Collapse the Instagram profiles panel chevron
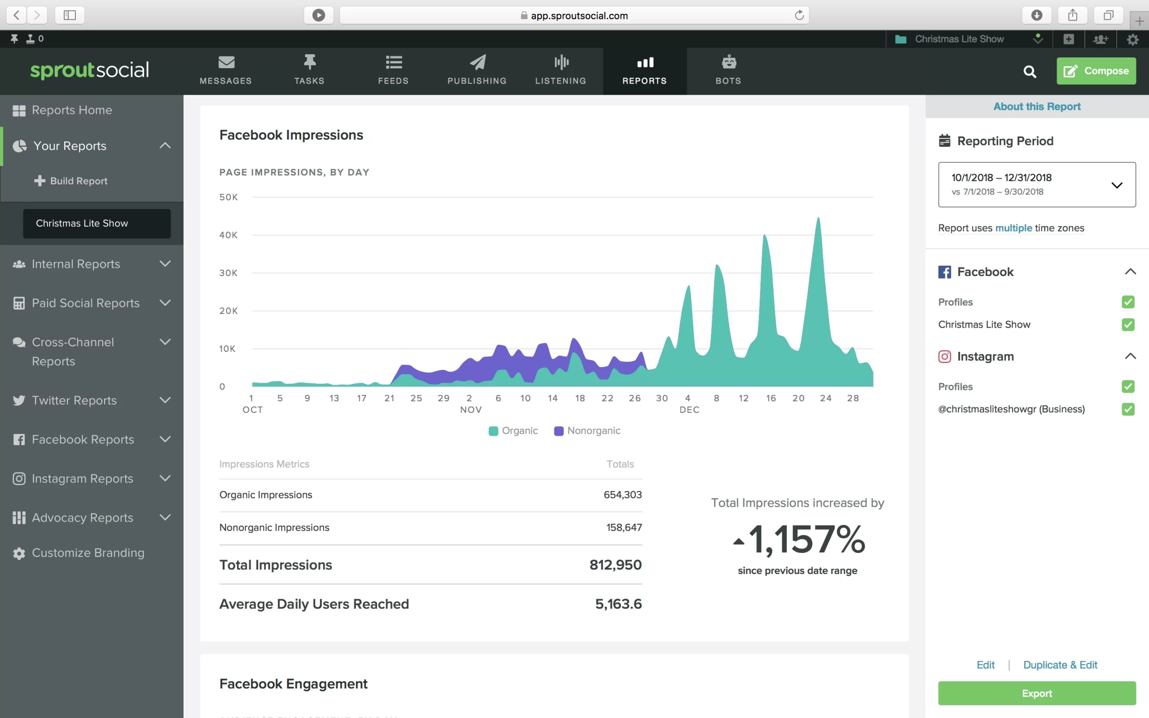This screenshot has height=718, width=1149. [x=1130, y=357]
